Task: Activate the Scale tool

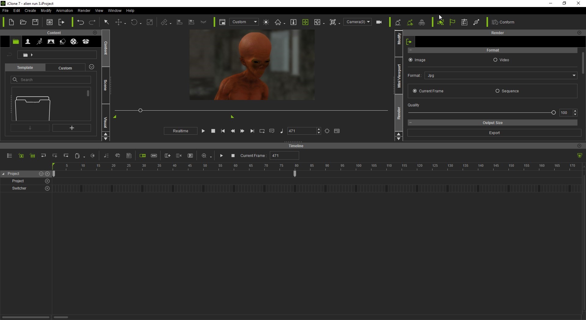Action: [150, 22]
